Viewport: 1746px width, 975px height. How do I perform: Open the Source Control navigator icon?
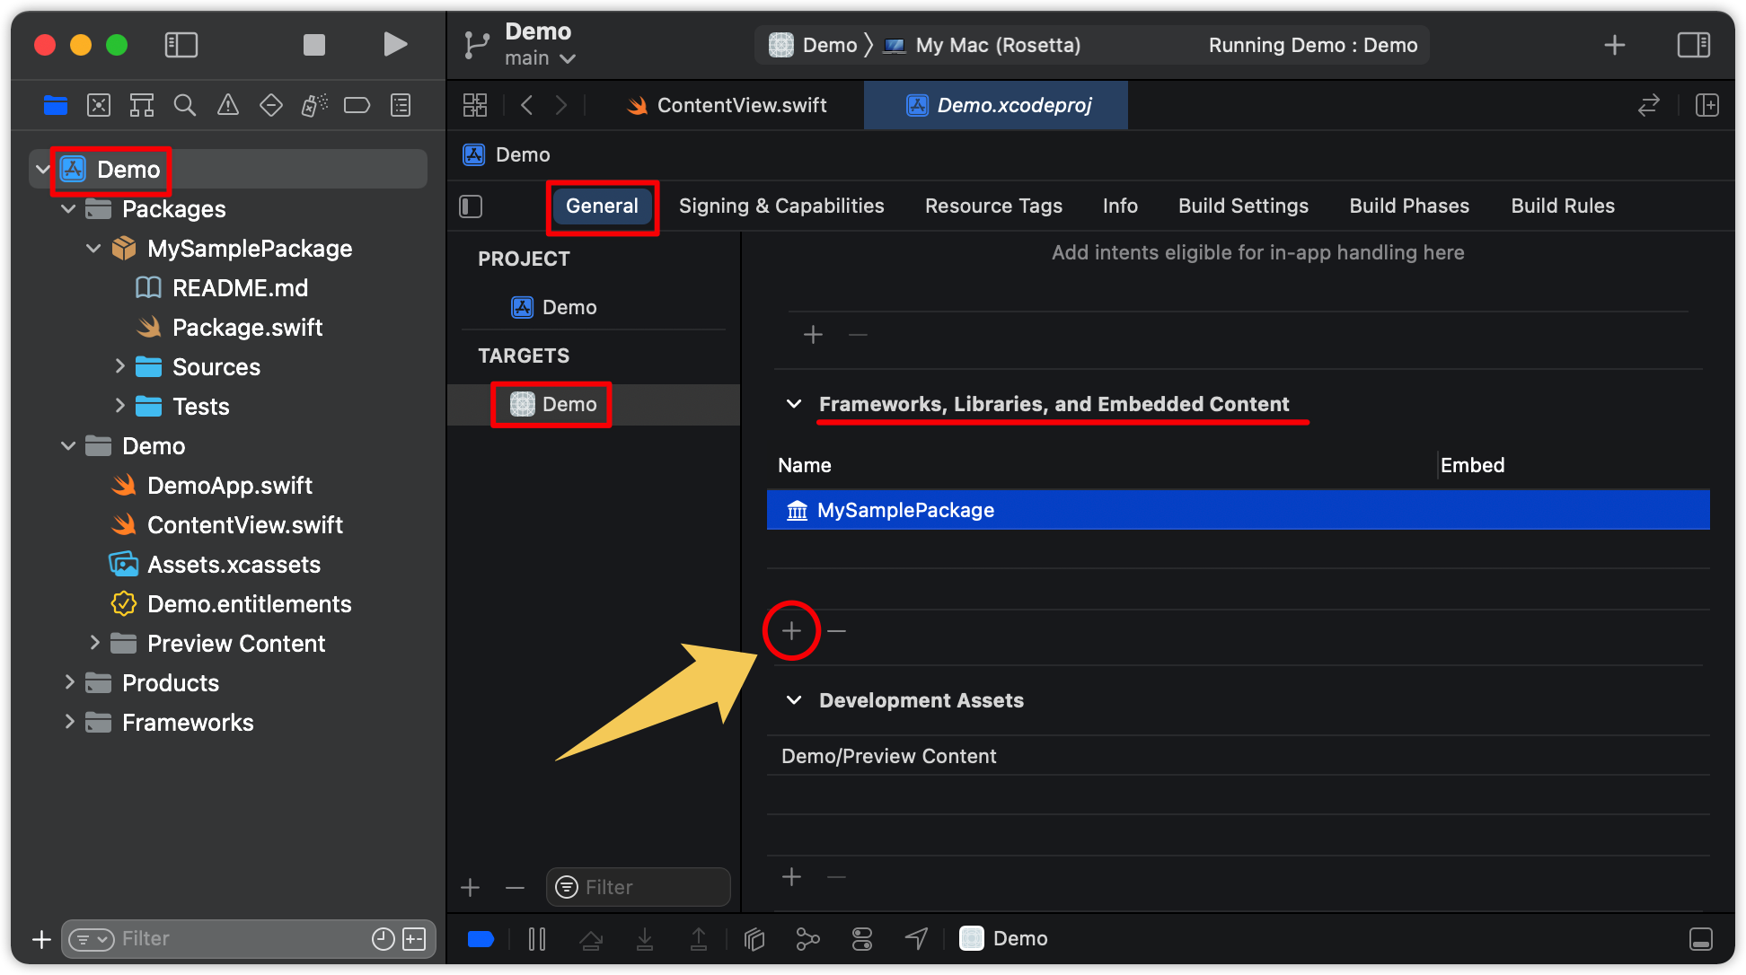coord(99,105)
